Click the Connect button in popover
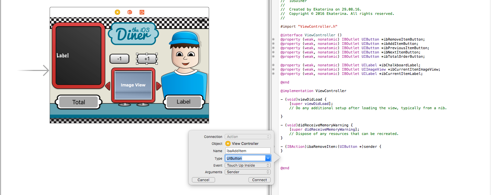The height and width of the screenshot is (195, 491). [x=259, y=180]
